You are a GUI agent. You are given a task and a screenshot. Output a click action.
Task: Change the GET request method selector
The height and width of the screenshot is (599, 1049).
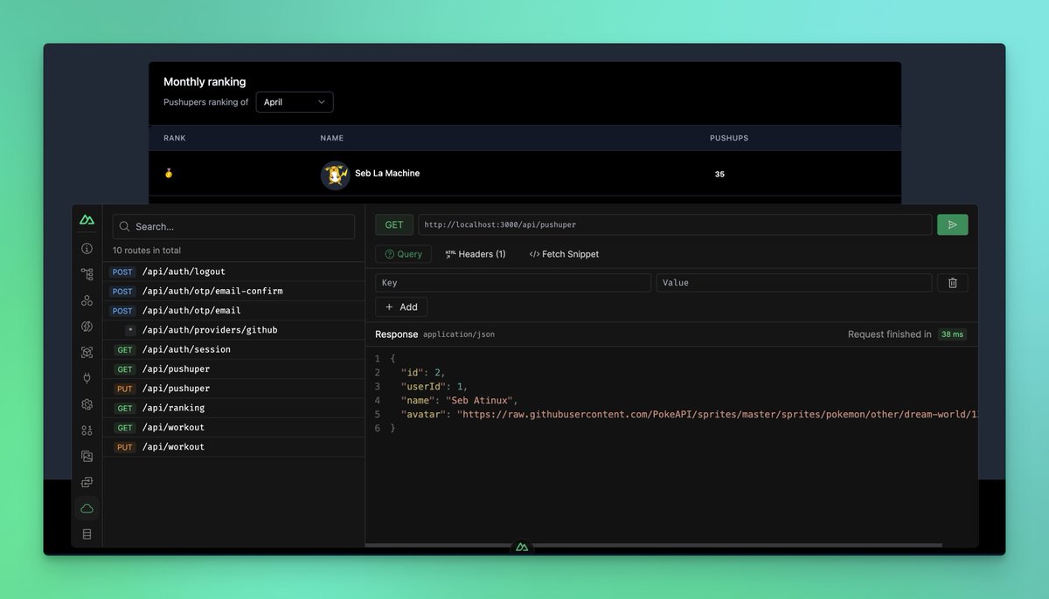point(394,224)
